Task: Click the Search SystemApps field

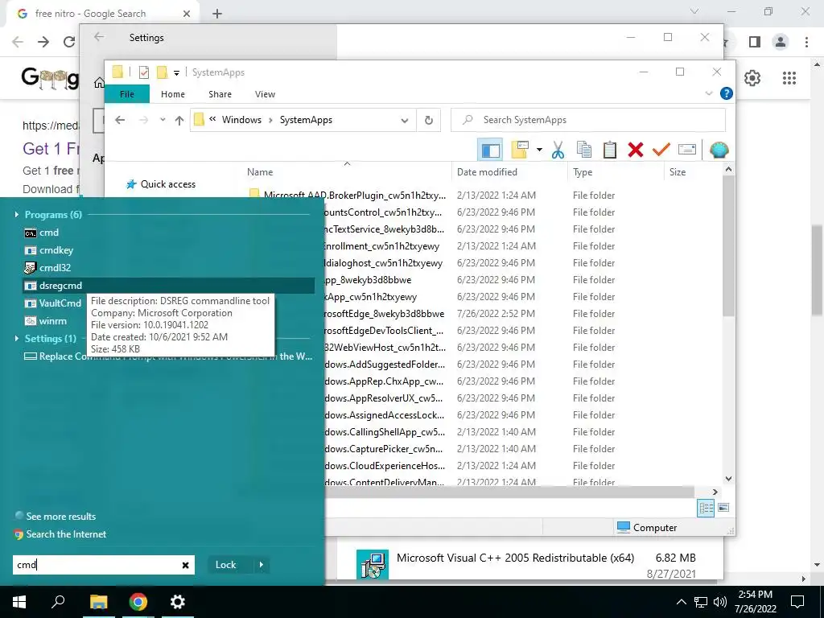Action: coord(588,120)
